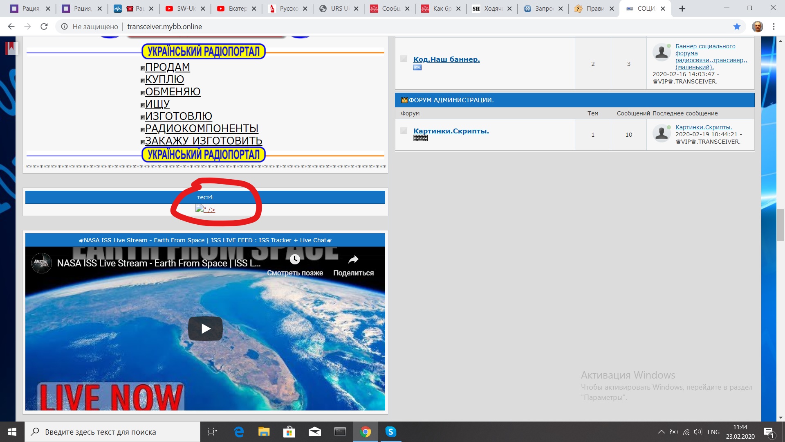Open the Chrome three-dot menu
This screenshot has width=785, height=442.
[774, 27]
